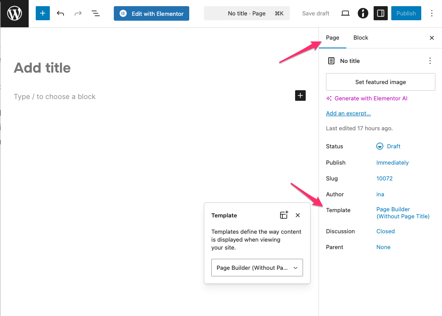Open the Options three-dot menu
442x316 pixels.
pyautogui.click(x=431, y=14)
